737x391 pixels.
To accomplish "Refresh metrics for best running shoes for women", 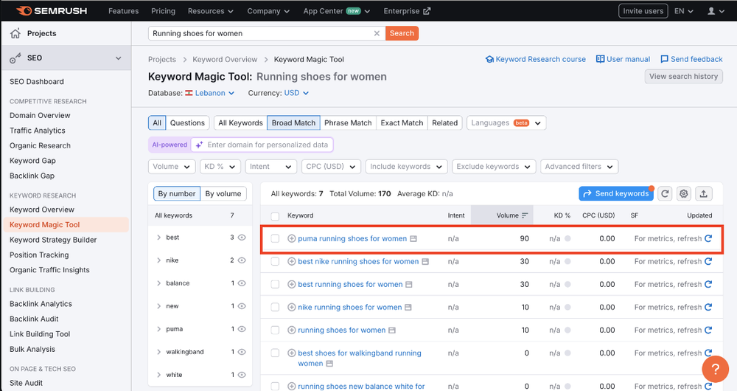I will (708, 284).
